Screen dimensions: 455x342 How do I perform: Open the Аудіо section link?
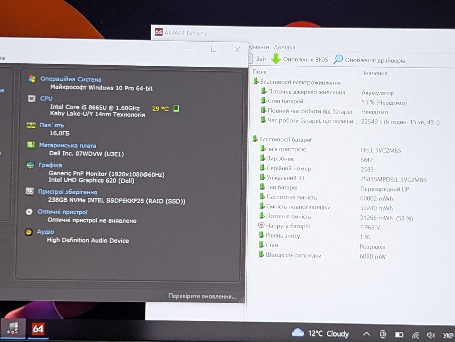pos(45,232)
